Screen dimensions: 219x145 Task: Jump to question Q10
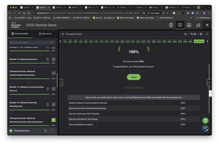[112, 41]
